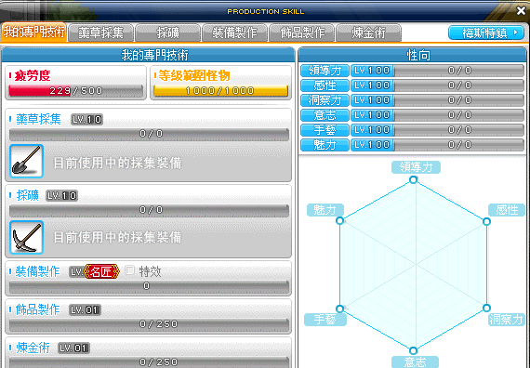Click the 藥草採集 LV.10 level badge

[x=86, y=119]
